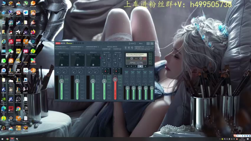Image resolution: width=251 pixels, height=141 pixels.
Task: Open the Steam desktop shortcut
Action: click(18, 23)
